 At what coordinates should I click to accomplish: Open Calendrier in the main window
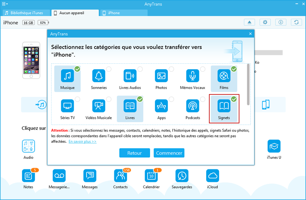click(x=151, y=175)
